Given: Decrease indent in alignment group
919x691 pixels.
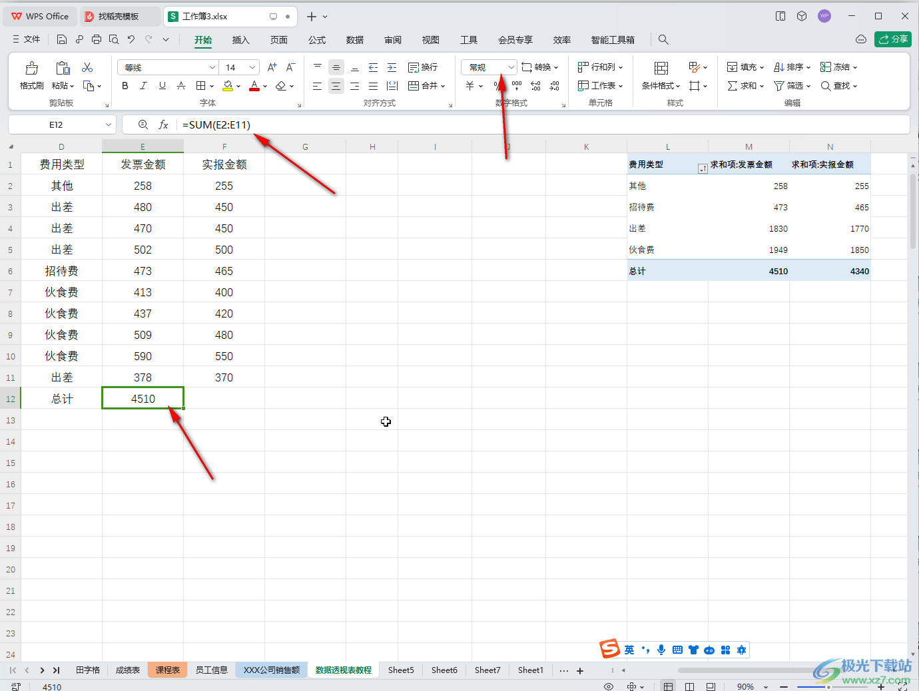Looking at the screenshot, I should pos(373,67).
